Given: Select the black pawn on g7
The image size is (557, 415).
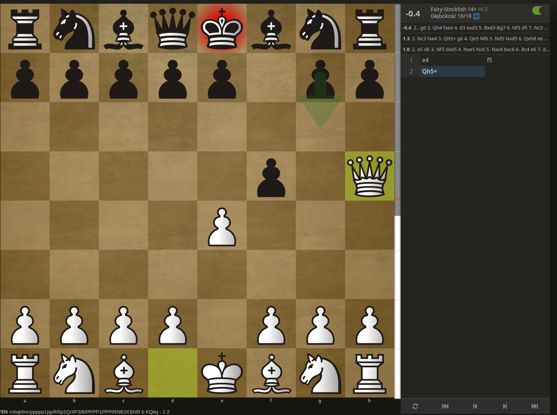Looking at the screenshot, I should 320,78.
